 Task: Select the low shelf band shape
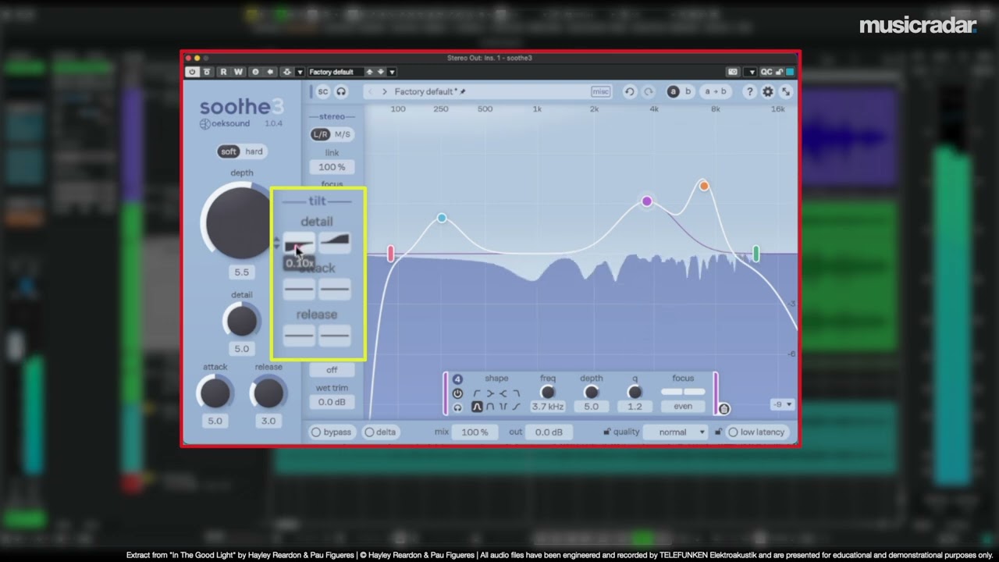(490, 393)
